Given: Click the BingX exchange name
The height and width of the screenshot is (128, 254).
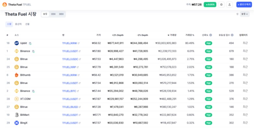Looking at the screenshot, I should click(24, 123).
